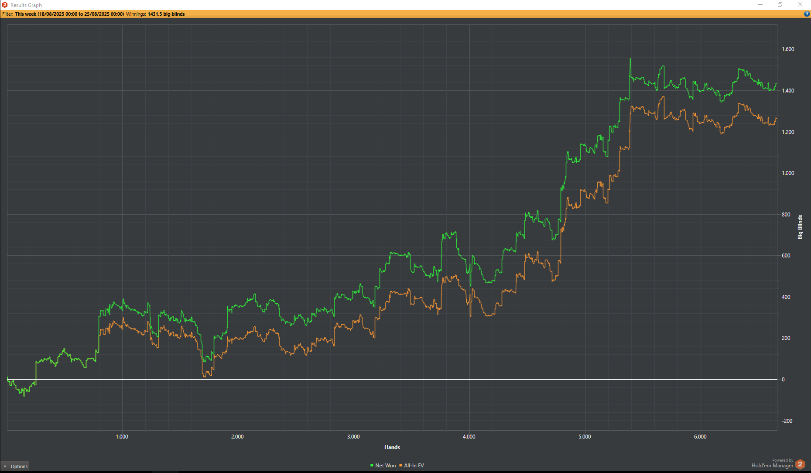Click the Results Graph app icon in title bar
This screenshot has width=811, height=473.
click(x=5, y=5)
